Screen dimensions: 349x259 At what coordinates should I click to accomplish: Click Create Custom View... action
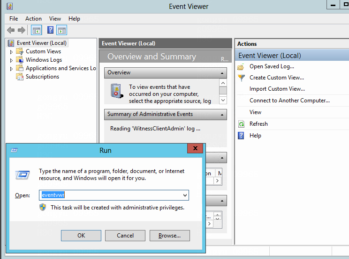[277, 78]
